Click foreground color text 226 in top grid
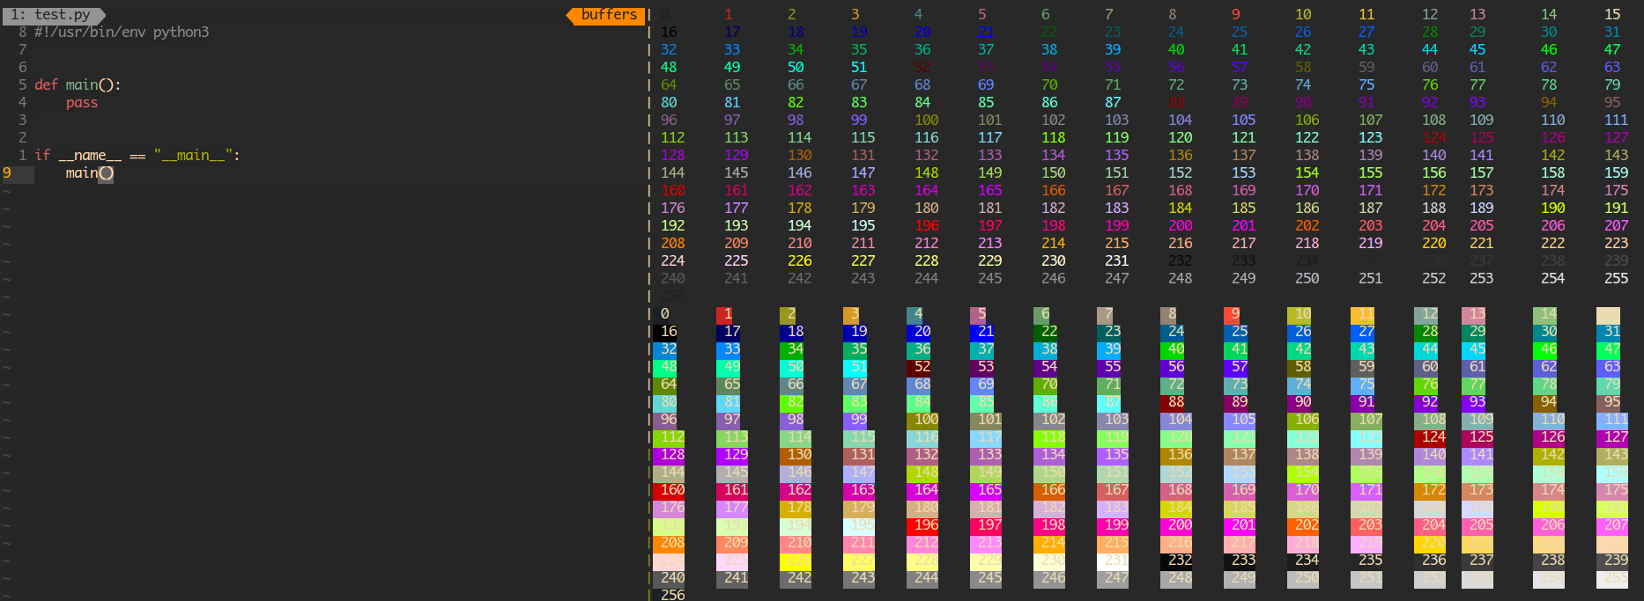Viewport: 1644px width, 601px height. (799, 260)
